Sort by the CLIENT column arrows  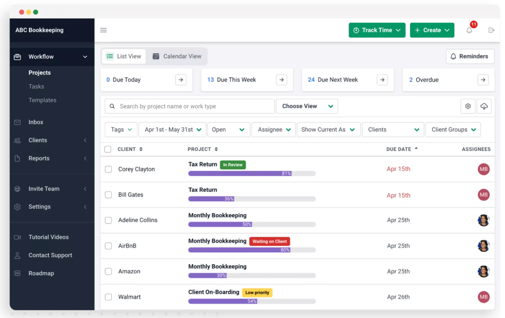(x=141, y=149)
